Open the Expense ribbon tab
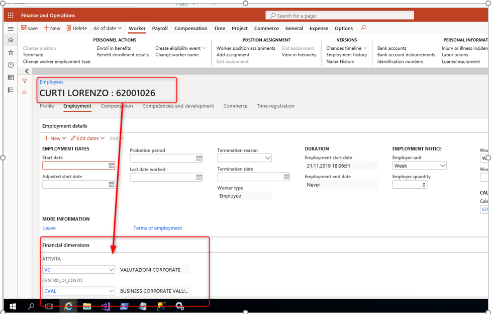The image size is (492, 314). click(319, 28)
